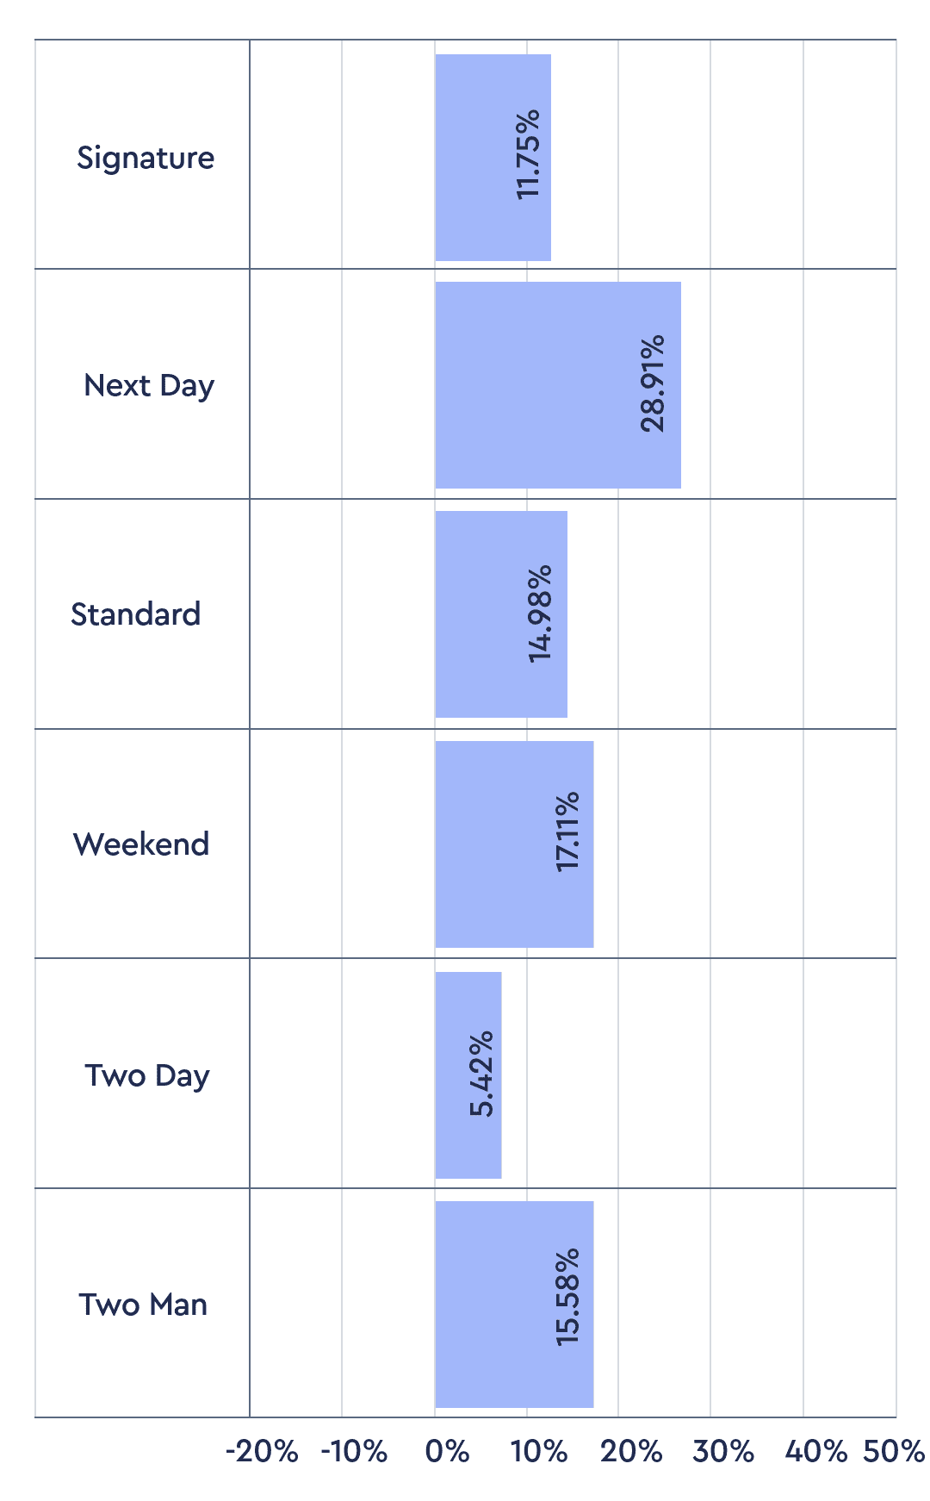Select the Two Day row label

[147, 1075]
